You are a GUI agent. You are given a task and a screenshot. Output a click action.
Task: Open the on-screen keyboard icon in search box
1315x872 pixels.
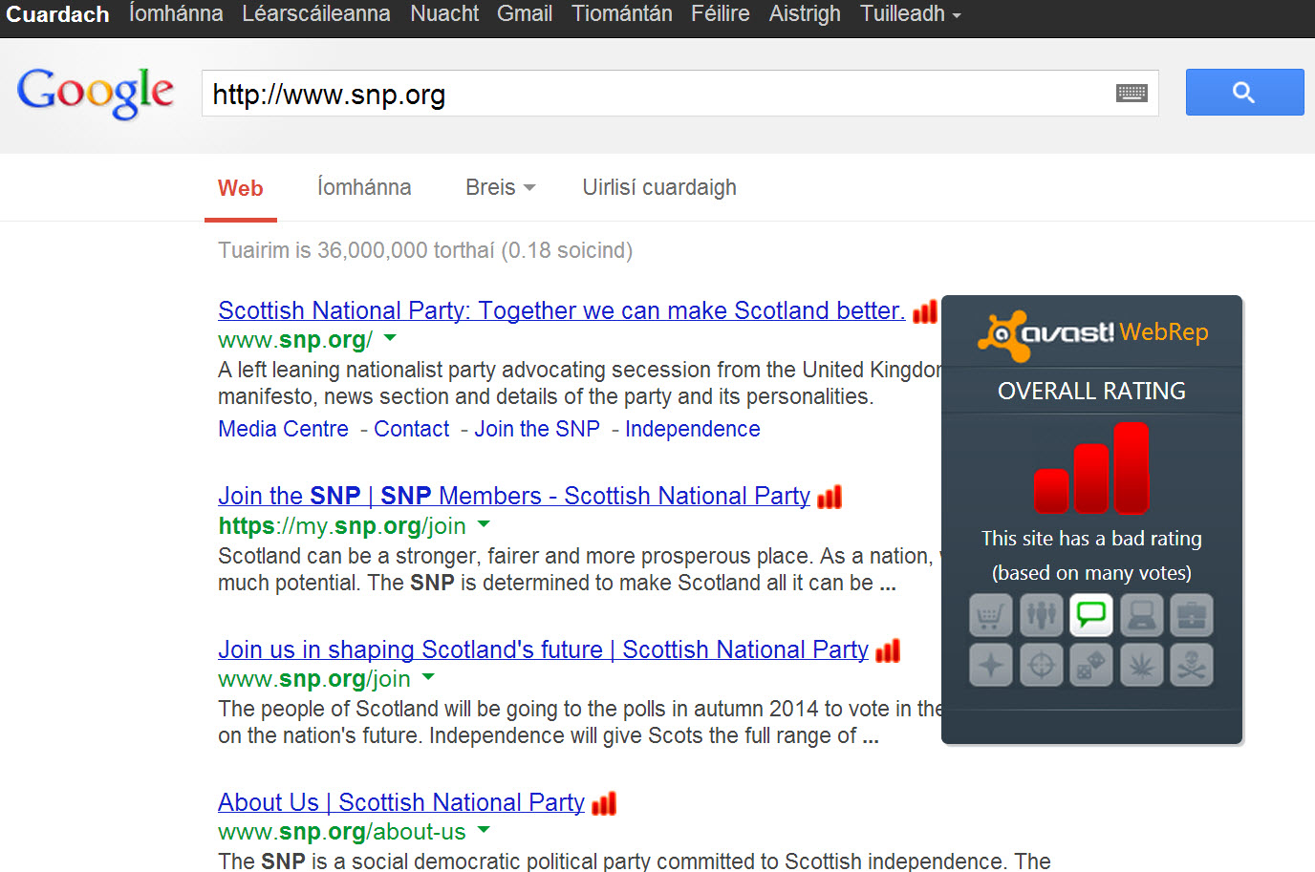click(1132, 94)
